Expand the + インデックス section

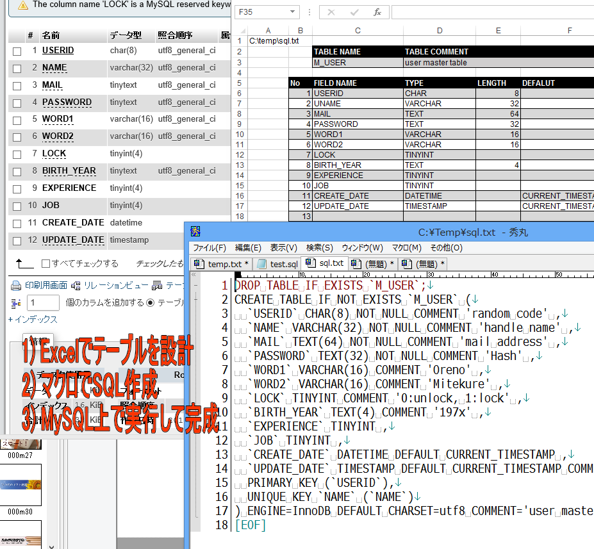pyautogui.click(x=33, y=319)
